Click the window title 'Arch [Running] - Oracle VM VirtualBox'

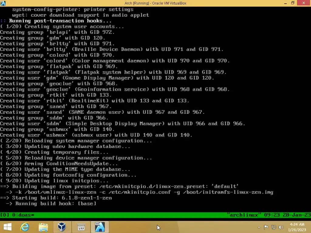(x=155, y=3)
